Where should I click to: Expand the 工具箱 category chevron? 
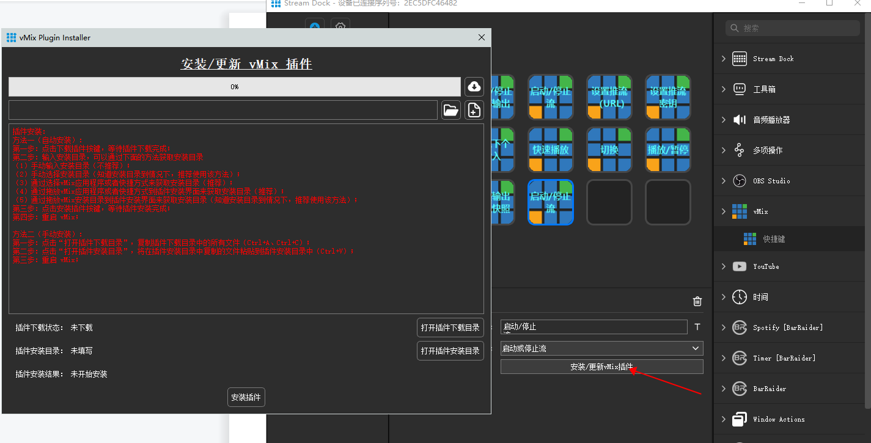724,89
